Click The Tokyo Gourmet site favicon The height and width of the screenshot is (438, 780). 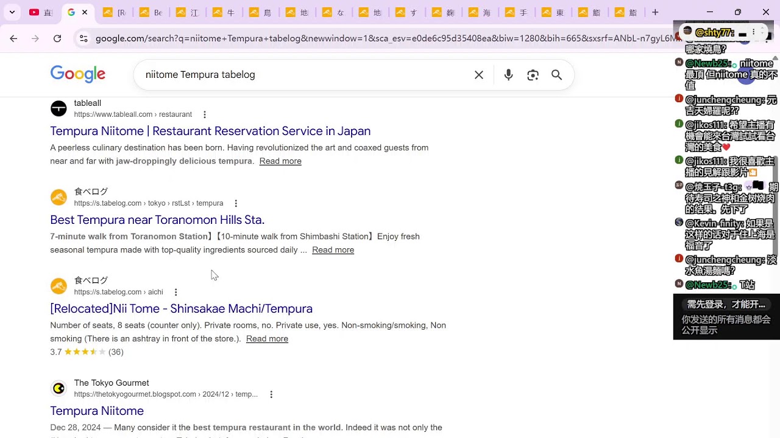tap(58, 388)
